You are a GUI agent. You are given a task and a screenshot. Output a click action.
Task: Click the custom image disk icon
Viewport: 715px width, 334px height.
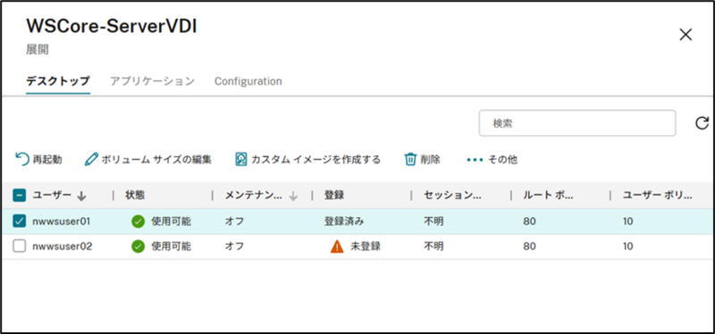(240, 159)
